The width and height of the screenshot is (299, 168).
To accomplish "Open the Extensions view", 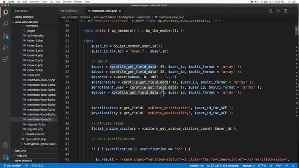I will coord(5,59).
